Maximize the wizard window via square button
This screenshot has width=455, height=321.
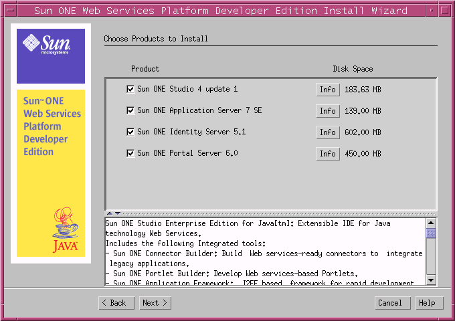(x=444, y=11)
